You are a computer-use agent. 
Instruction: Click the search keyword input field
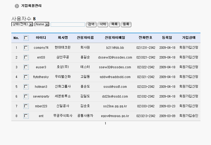tap(68, 25)
